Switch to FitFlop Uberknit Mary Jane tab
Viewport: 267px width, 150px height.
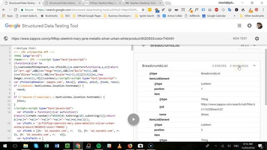(103, 3)
